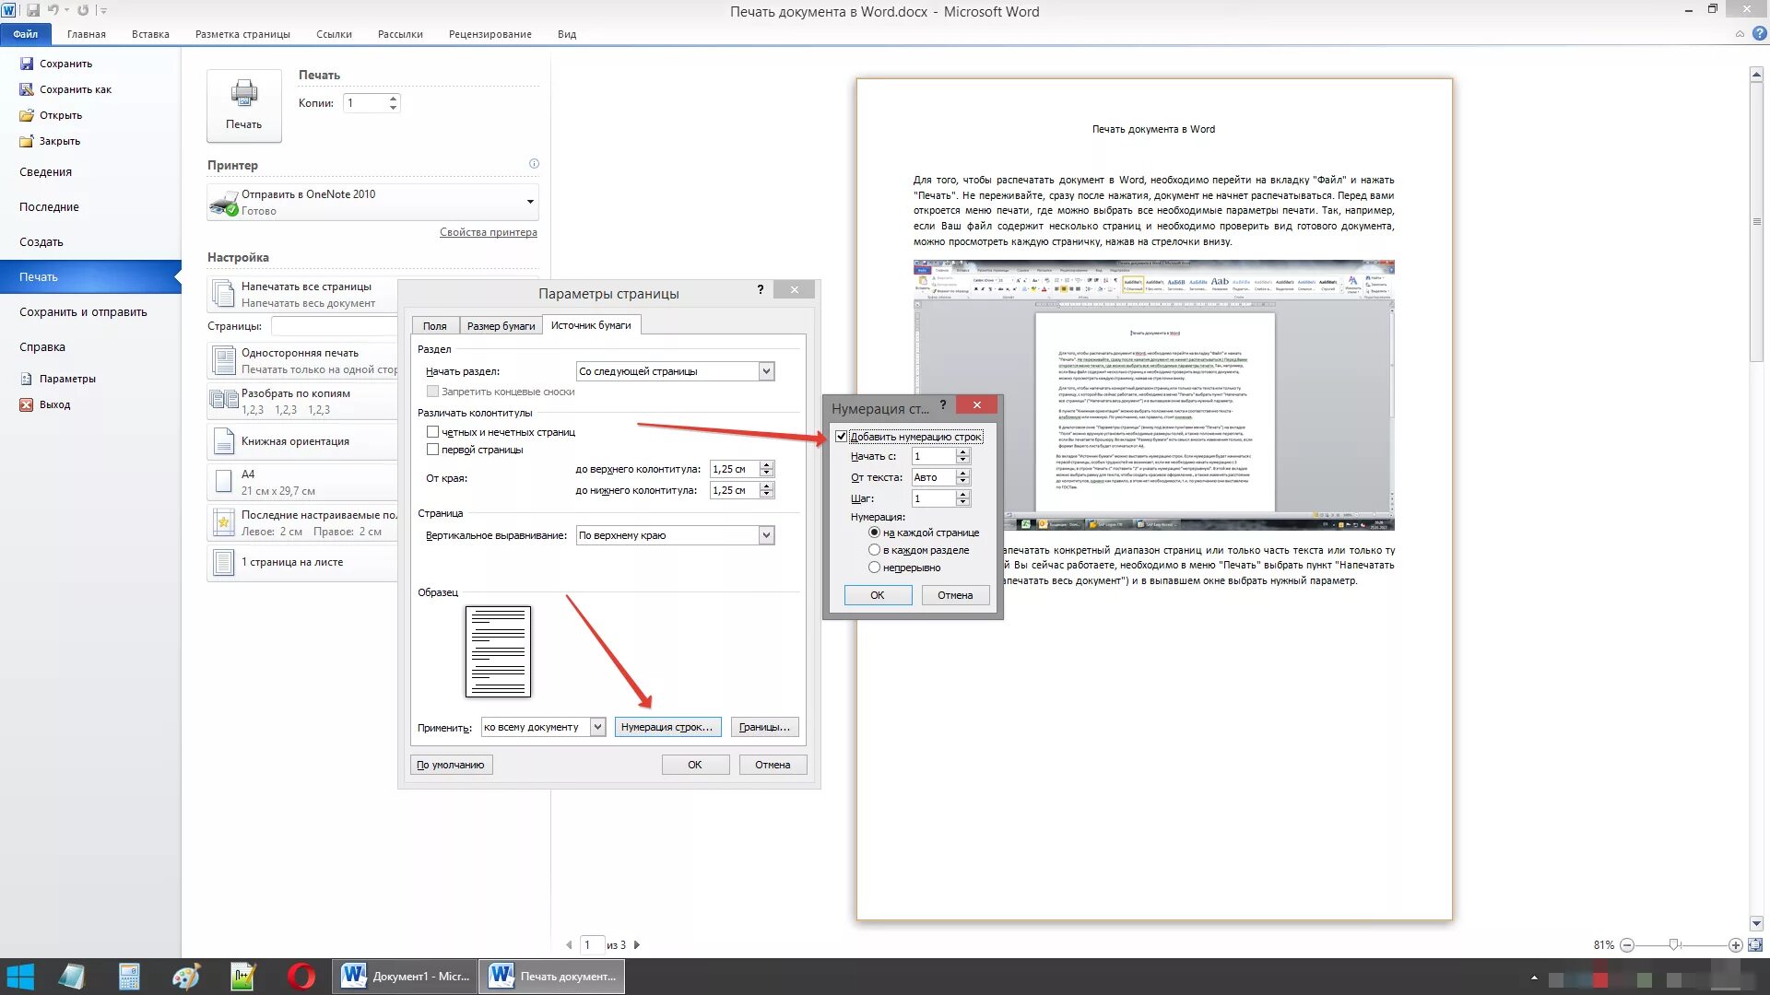Click the printer Print button icon
The width and height of the screenshot is (1770, 995).
pyautogui.click(x=243, y=94)
